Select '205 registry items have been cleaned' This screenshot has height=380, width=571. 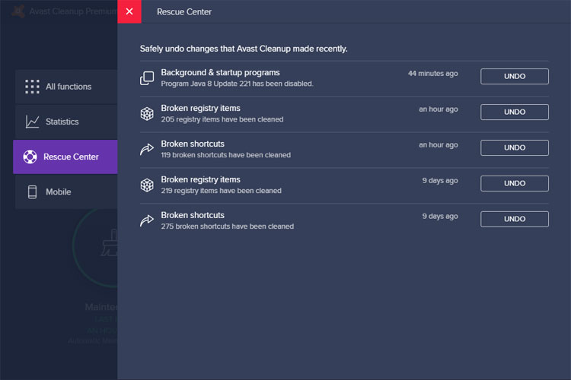[x=222, y=119]
